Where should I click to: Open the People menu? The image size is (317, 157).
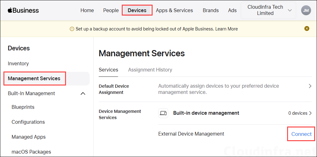point(111,10)
